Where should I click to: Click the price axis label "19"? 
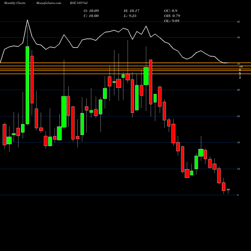(x=238, y=143)
